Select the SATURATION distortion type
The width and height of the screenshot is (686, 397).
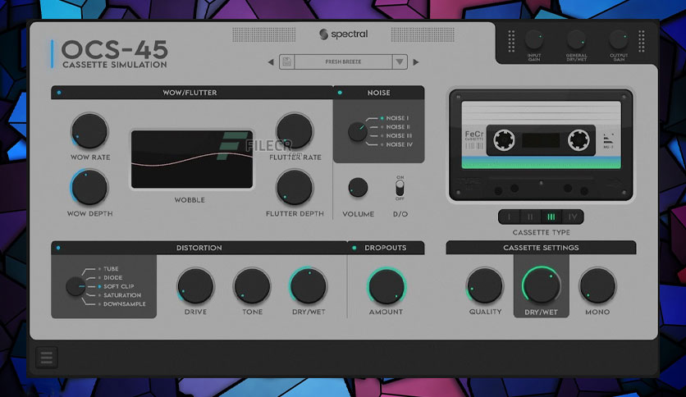[x=121, y=295]
